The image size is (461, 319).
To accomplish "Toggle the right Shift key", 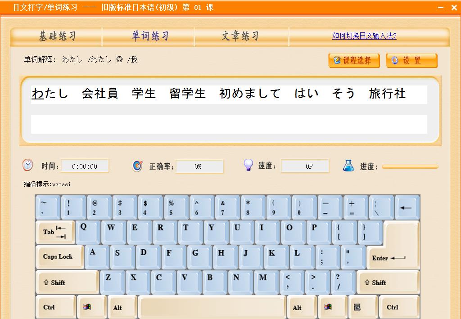I will (x=388, y=282).
